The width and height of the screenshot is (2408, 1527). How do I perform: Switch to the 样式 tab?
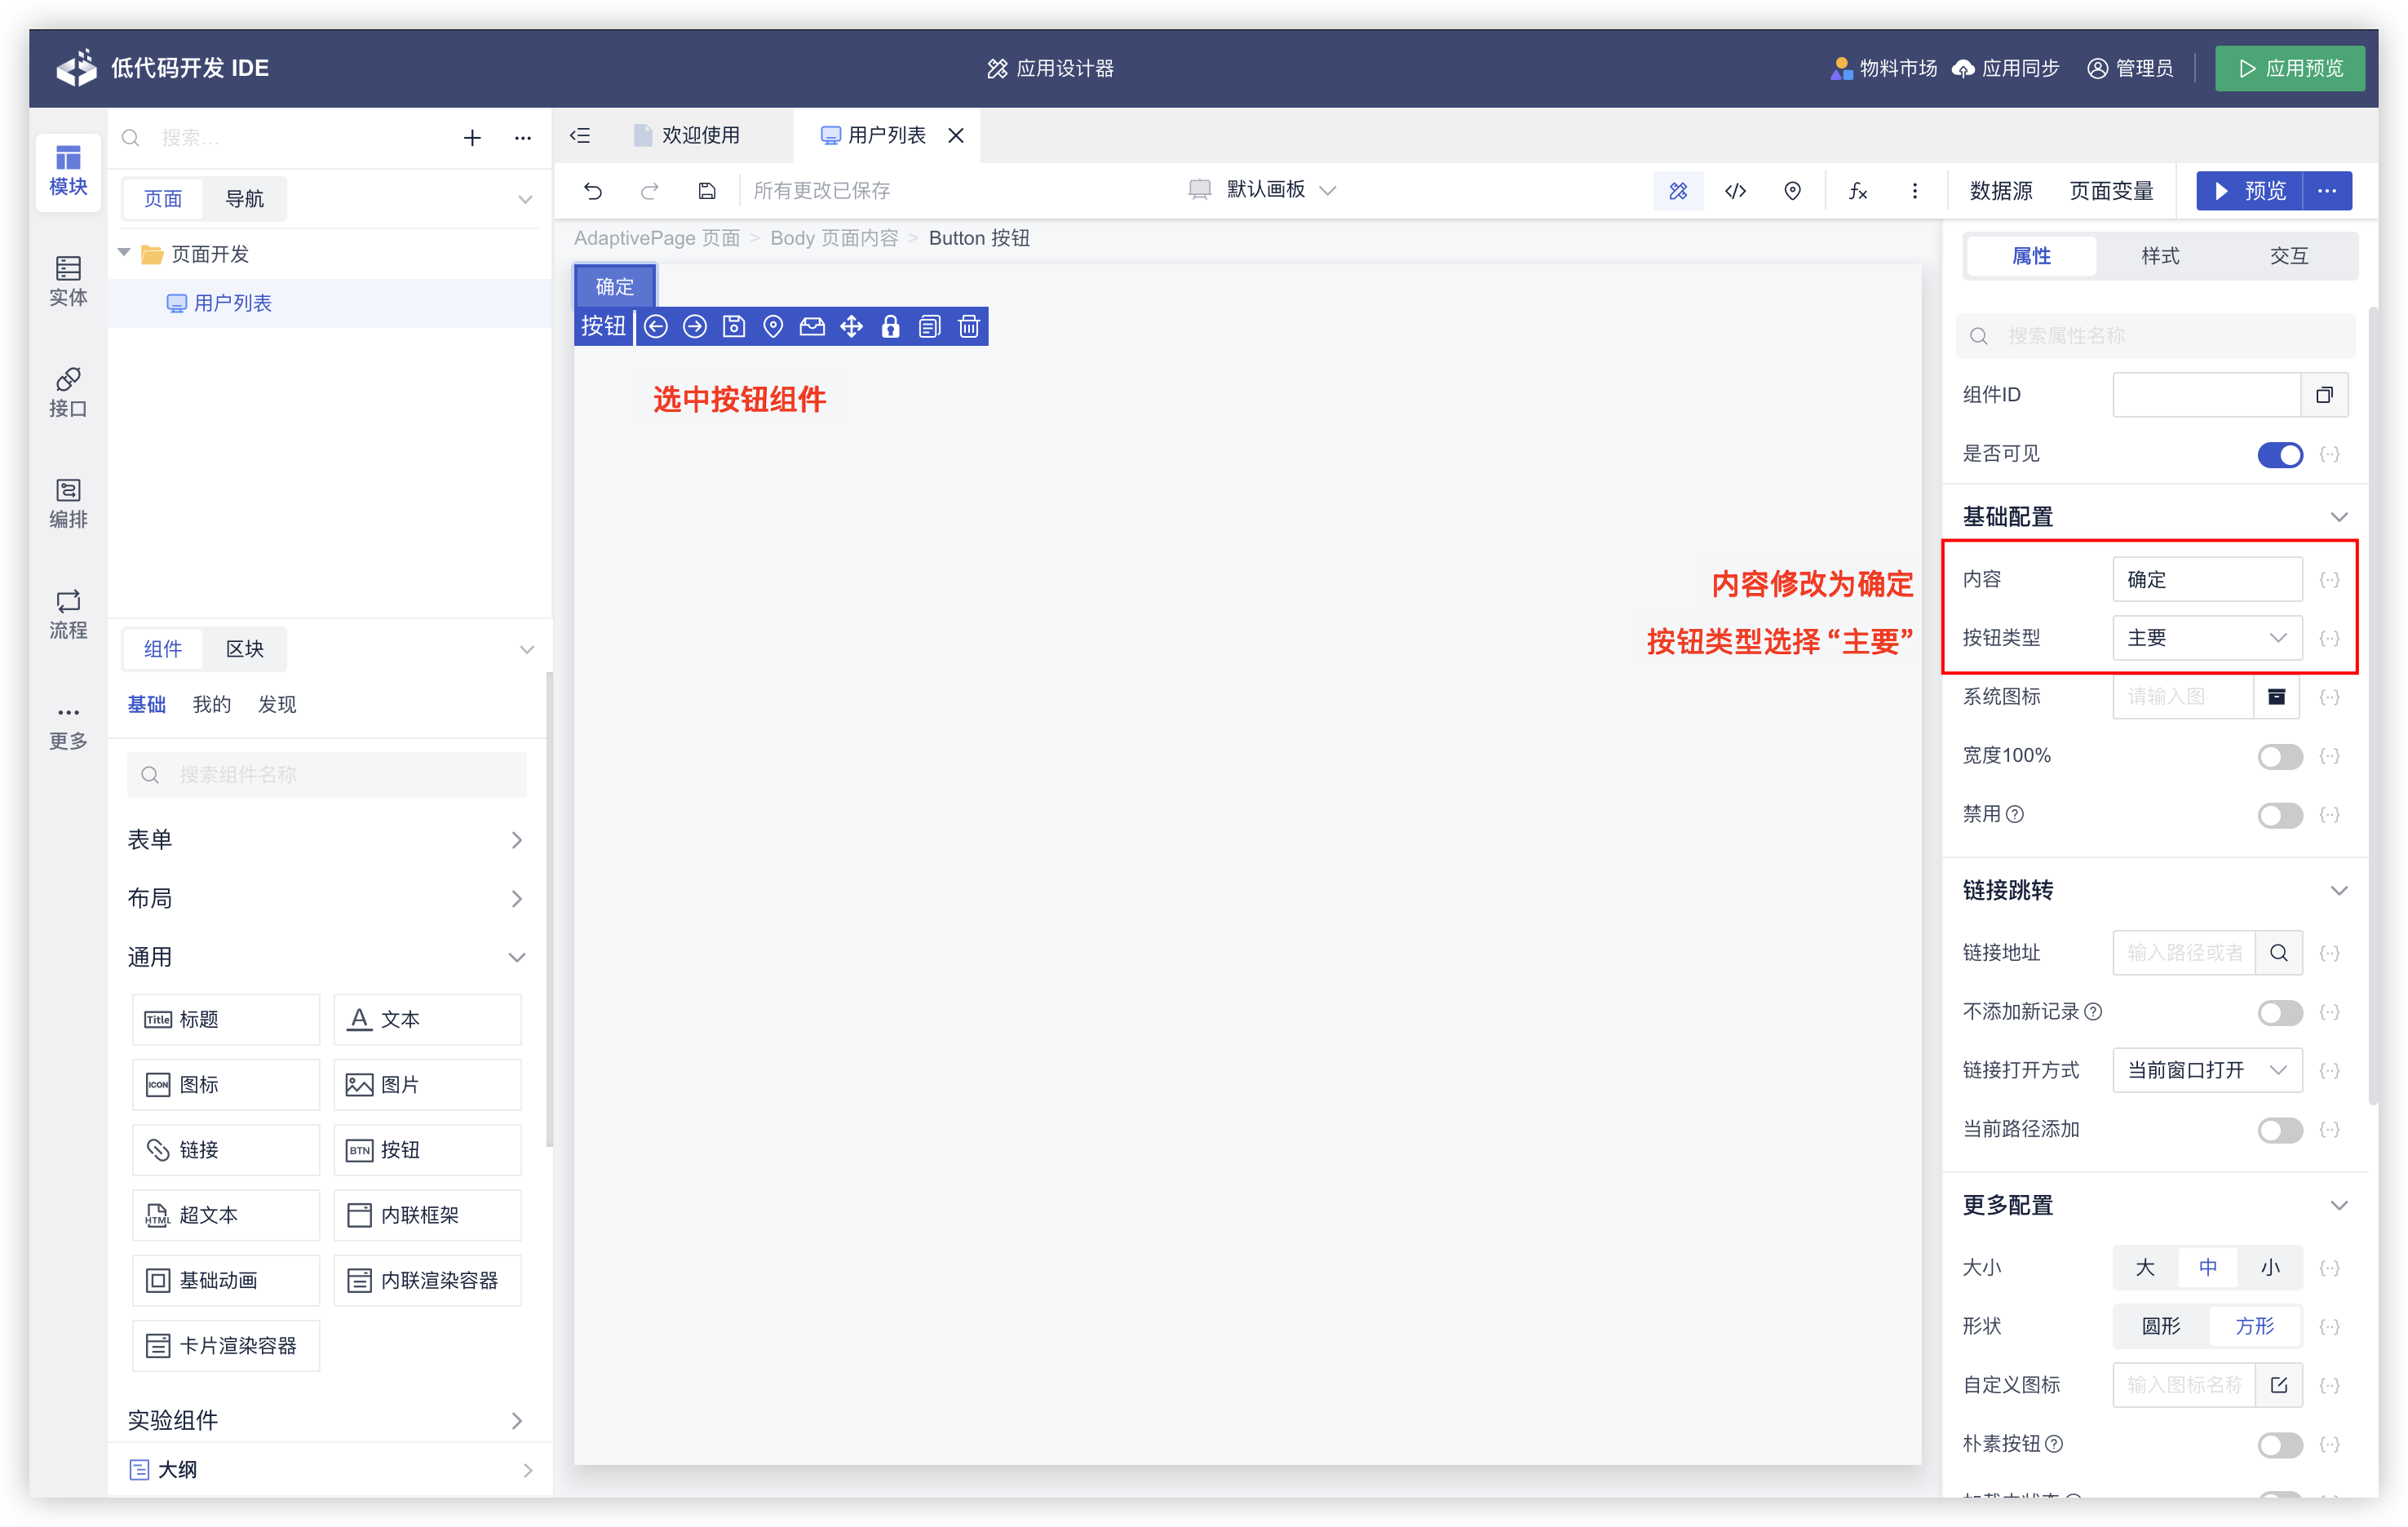click(x=2159, y=256)
